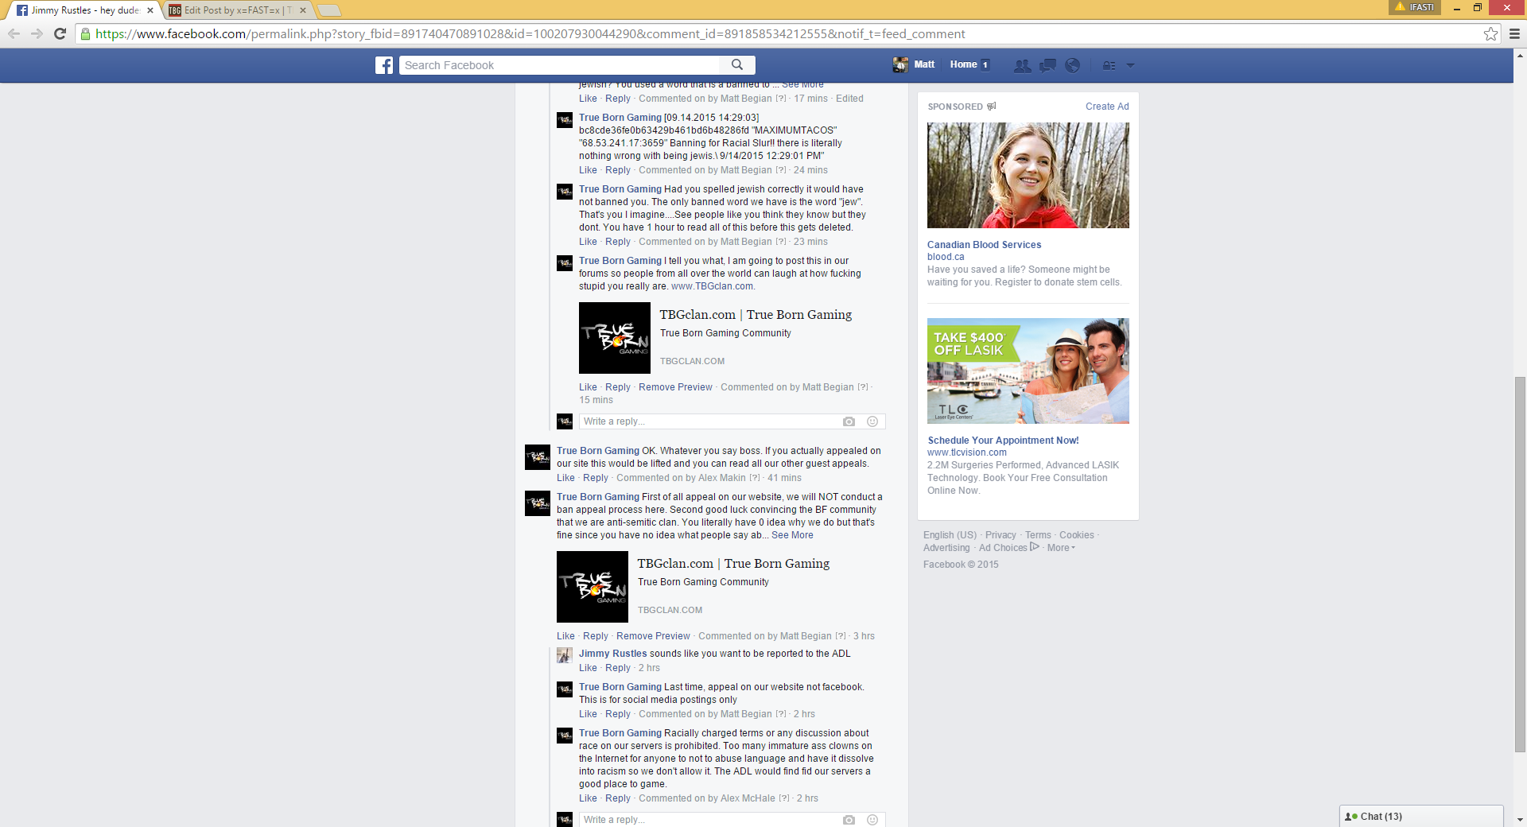The height and width of the screenshot is (827, 1527).
Task: Click the emoji icon in the bottom reply box
Action: coord(872,820)
